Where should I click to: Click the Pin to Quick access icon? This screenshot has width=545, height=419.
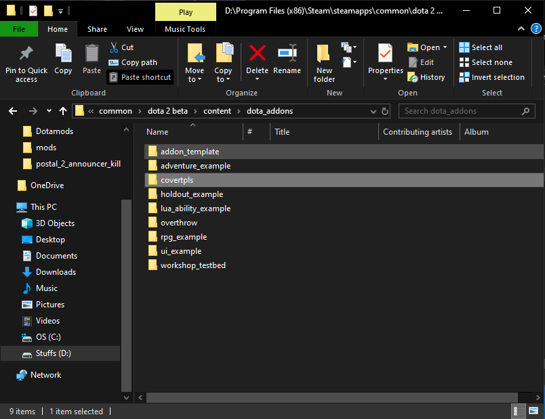tap(26, 53)
